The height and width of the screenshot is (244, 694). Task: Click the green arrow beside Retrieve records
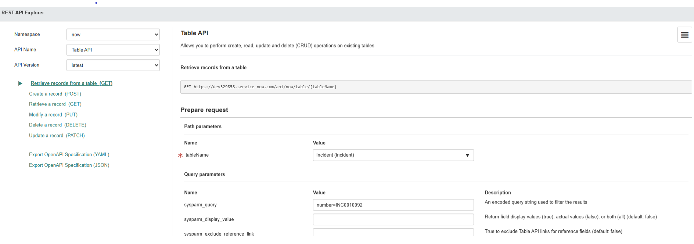[20, 83]
